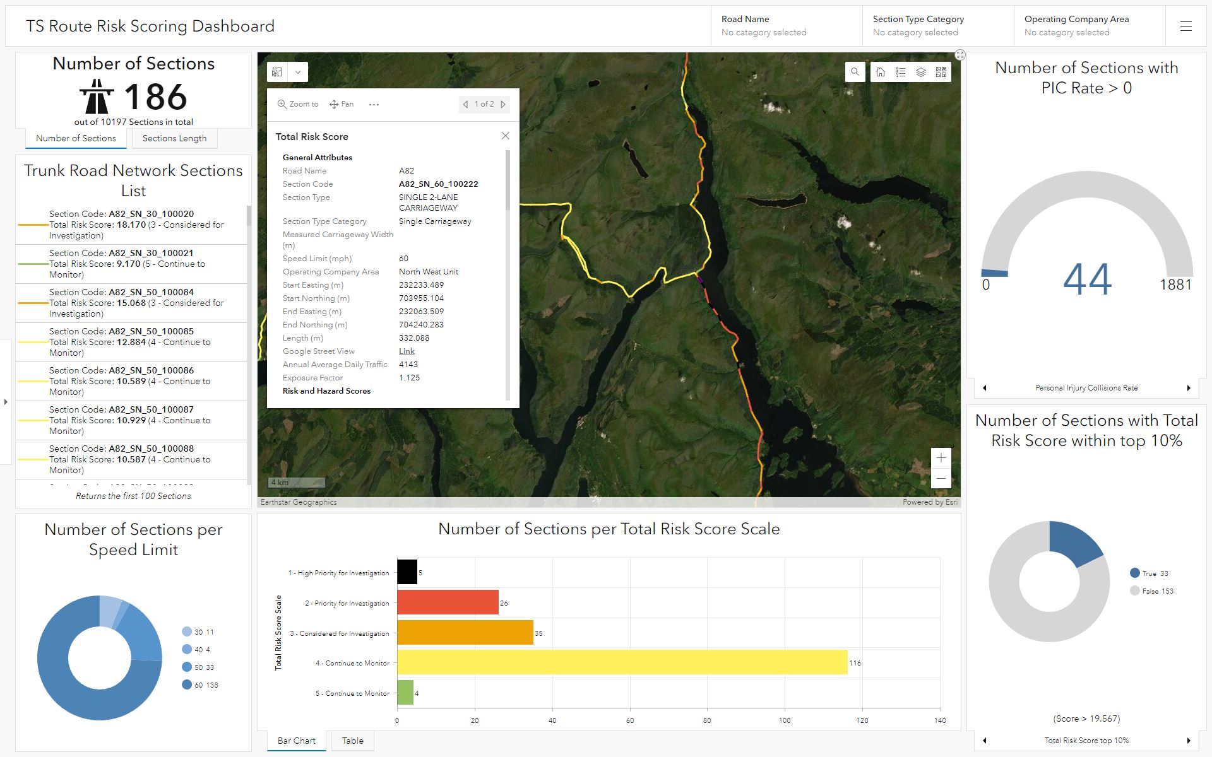Zoom in on the map
This screenshot has height=757, width=1212.
[941, 458]
